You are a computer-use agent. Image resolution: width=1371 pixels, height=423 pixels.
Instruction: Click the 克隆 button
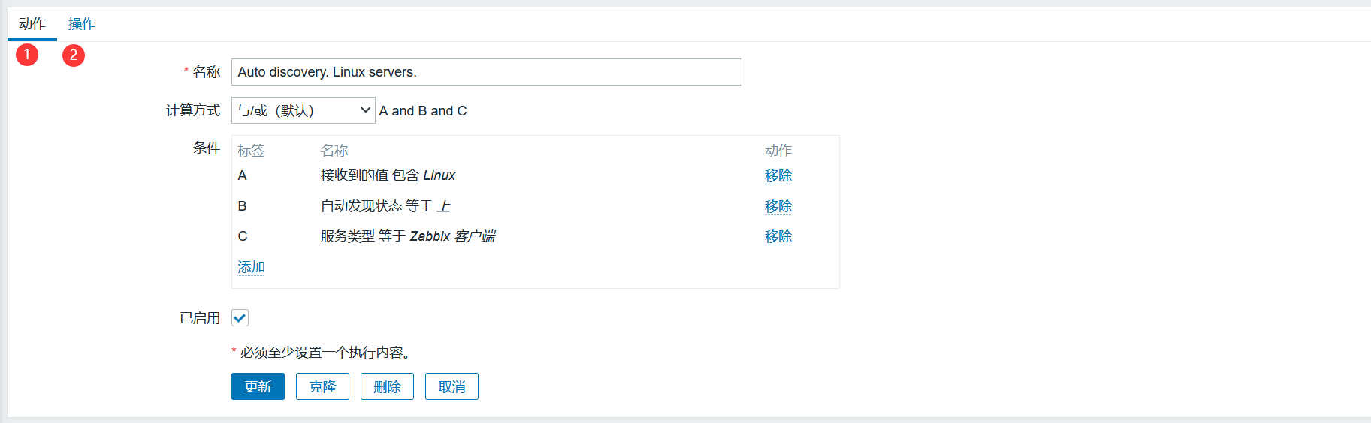[322, 386]
